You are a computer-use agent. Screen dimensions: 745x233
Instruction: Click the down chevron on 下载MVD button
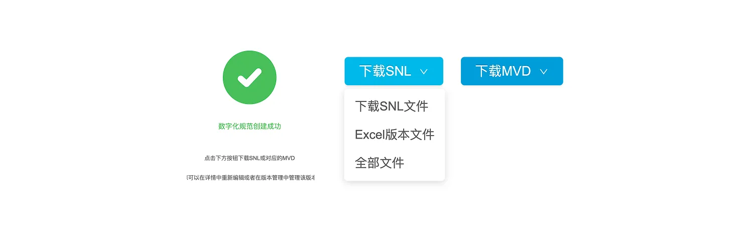click(543, 72)
